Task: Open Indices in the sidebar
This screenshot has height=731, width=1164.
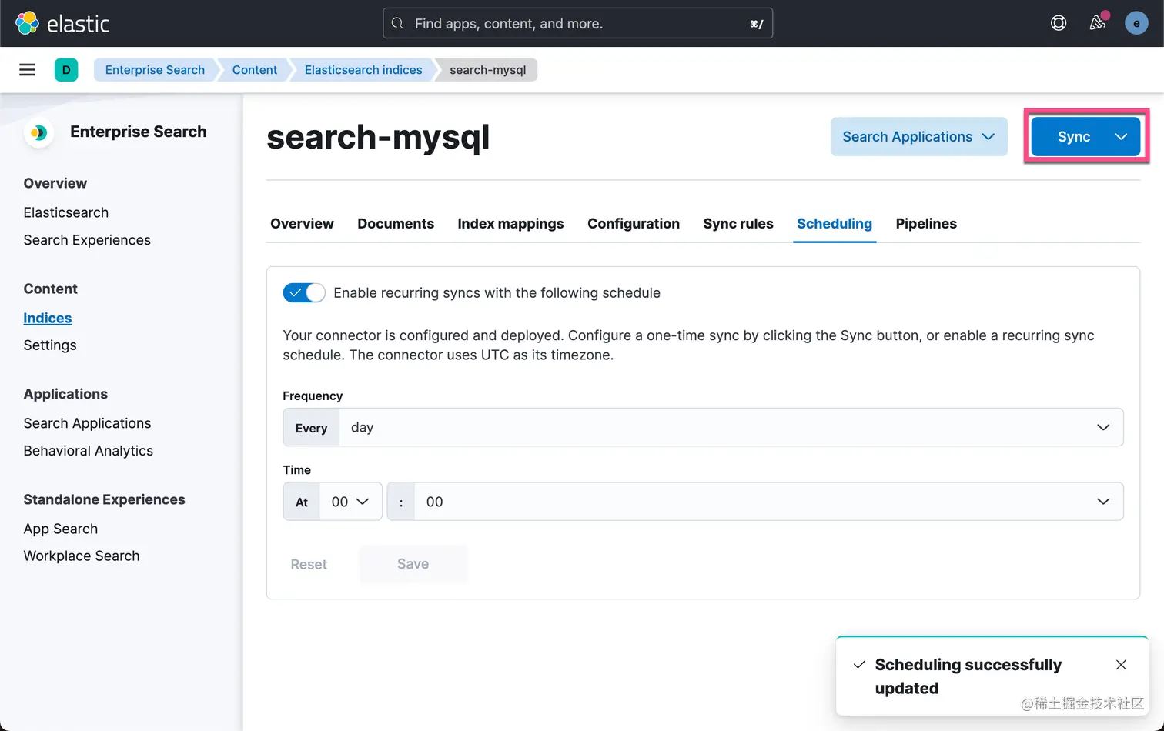Action: [48, 318]
